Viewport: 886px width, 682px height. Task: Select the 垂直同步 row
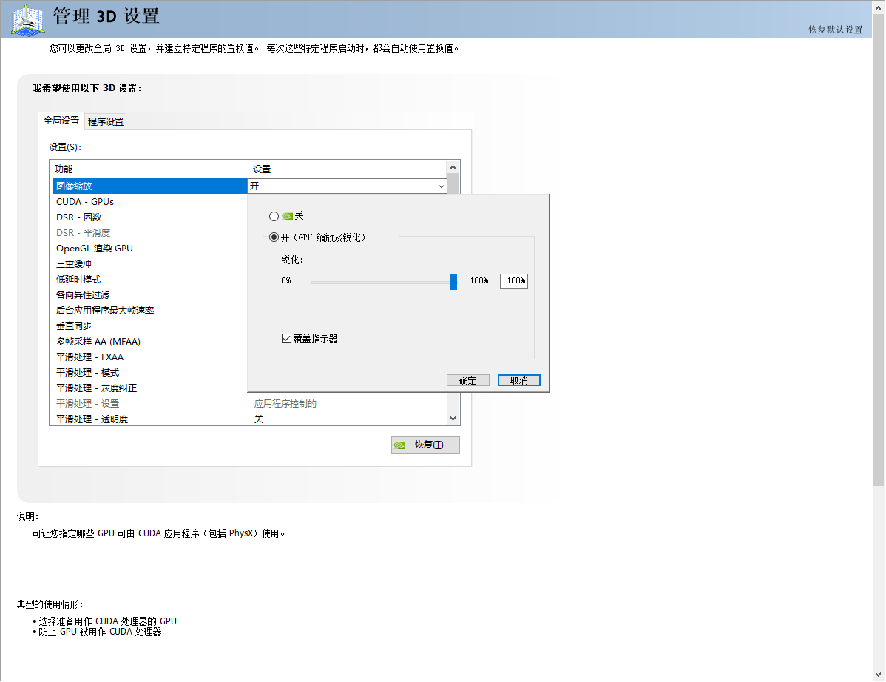click(150, 326)
